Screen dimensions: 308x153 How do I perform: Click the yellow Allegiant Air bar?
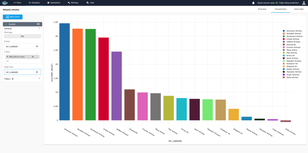click(233, 115)
